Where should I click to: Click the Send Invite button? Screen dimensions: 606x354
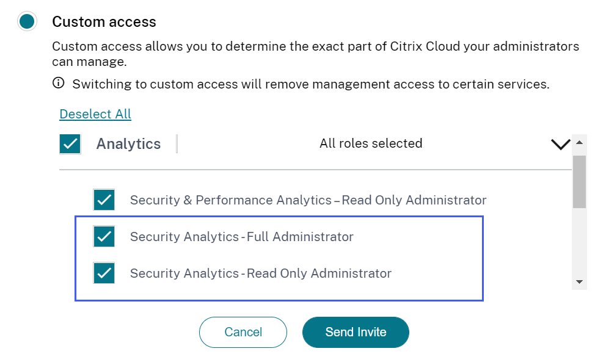(x=356, y=332)
